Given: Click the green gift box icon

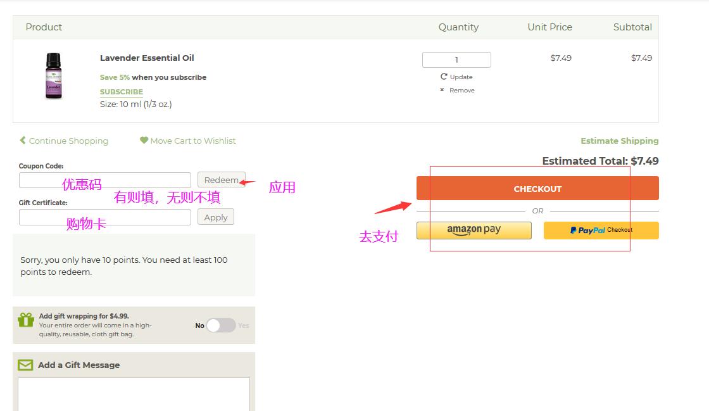Looking at the screenshot, I should coord(26,320).
